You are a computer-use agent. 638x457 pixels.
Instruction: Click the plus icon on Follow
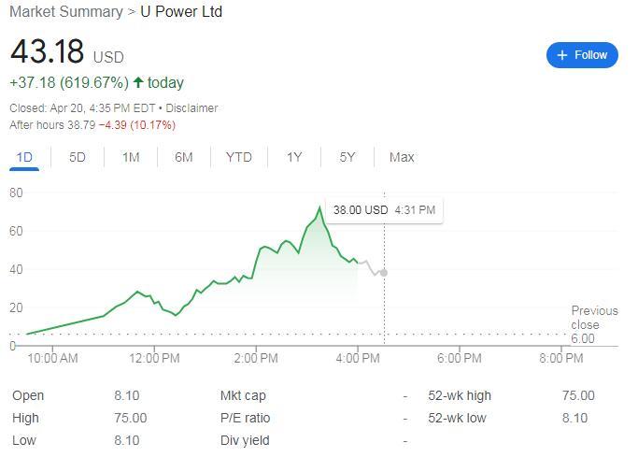pos(562,55)
